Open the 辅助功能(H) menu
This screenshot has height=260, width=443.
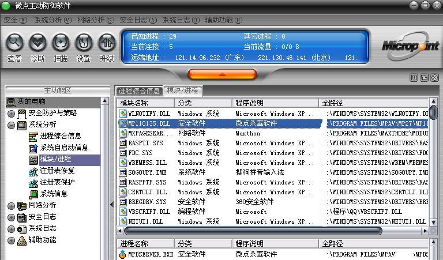(224, 20)
